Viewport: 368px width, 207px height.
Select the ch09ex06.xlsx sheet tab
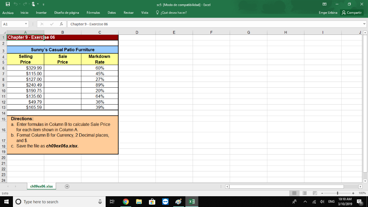(x=41, y=187)
